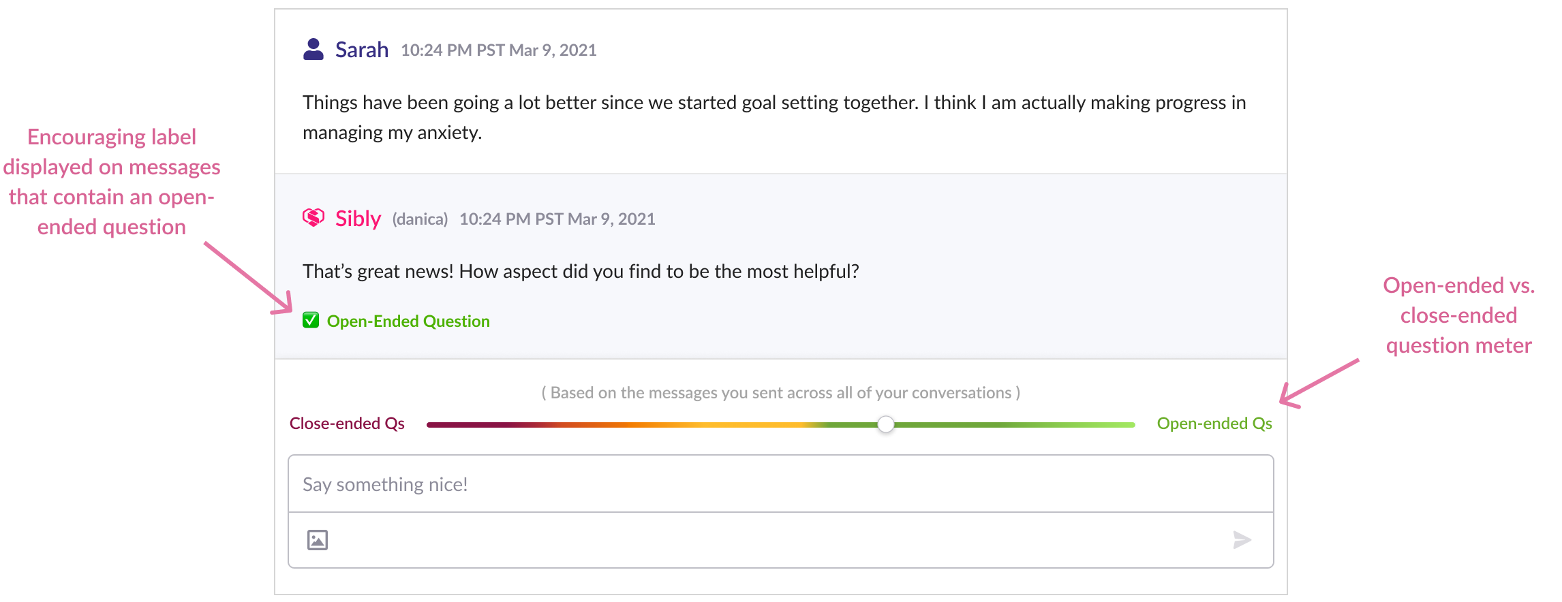Click Sarah's message timestamp

(x=498, y=50)
